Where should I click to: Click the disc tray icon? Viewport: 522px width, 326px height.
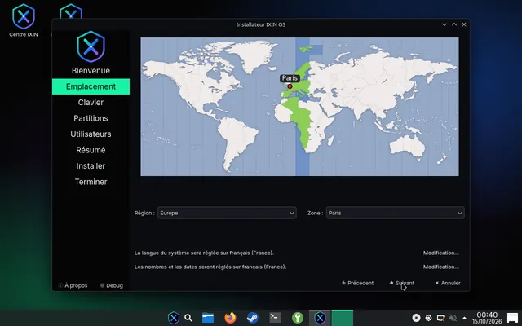tap(416, 318)
